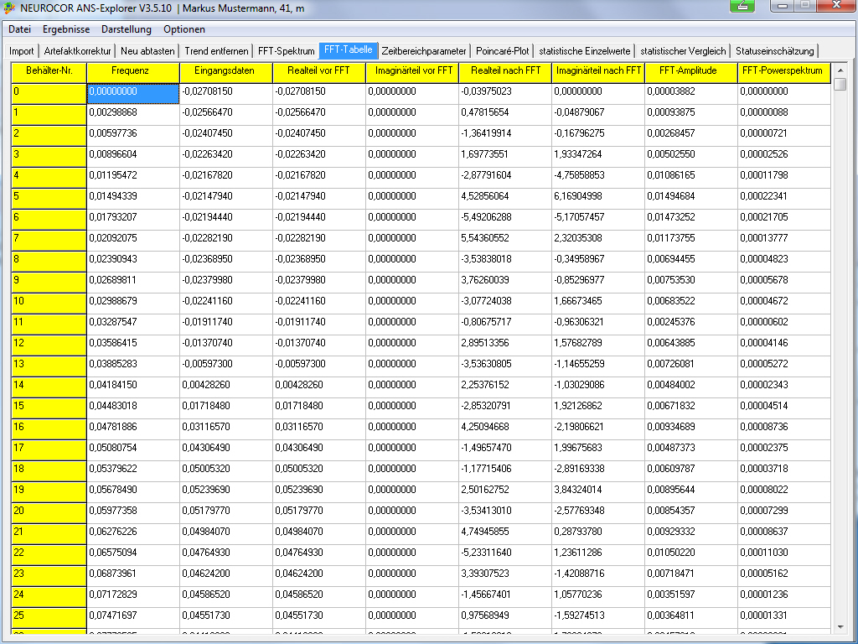Open the Neu abtasten tab

[147, 51]
